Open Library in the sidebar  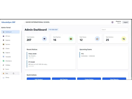(x=10, y=77)
